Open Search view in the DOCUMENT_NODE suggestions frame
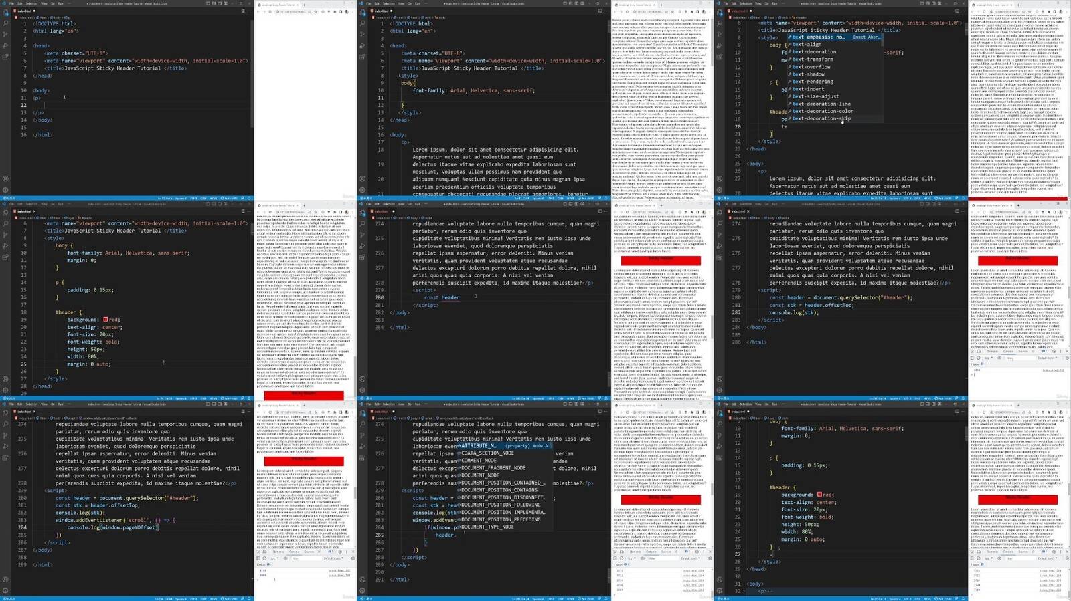 (x=362, y=425)
